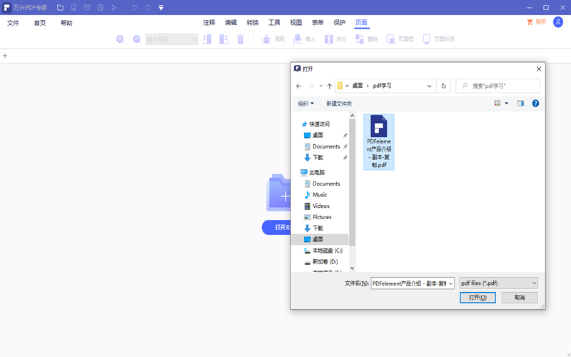571x357 pixels.
Task: Open help via blue question mark icon
Action: point(535,104)
